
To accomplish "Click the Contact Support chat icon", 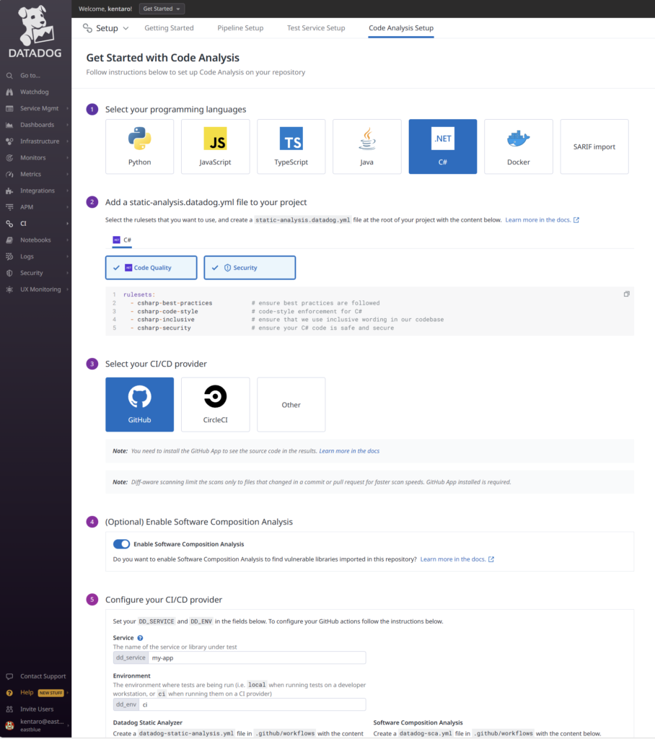I will click(x=9, y=676).
